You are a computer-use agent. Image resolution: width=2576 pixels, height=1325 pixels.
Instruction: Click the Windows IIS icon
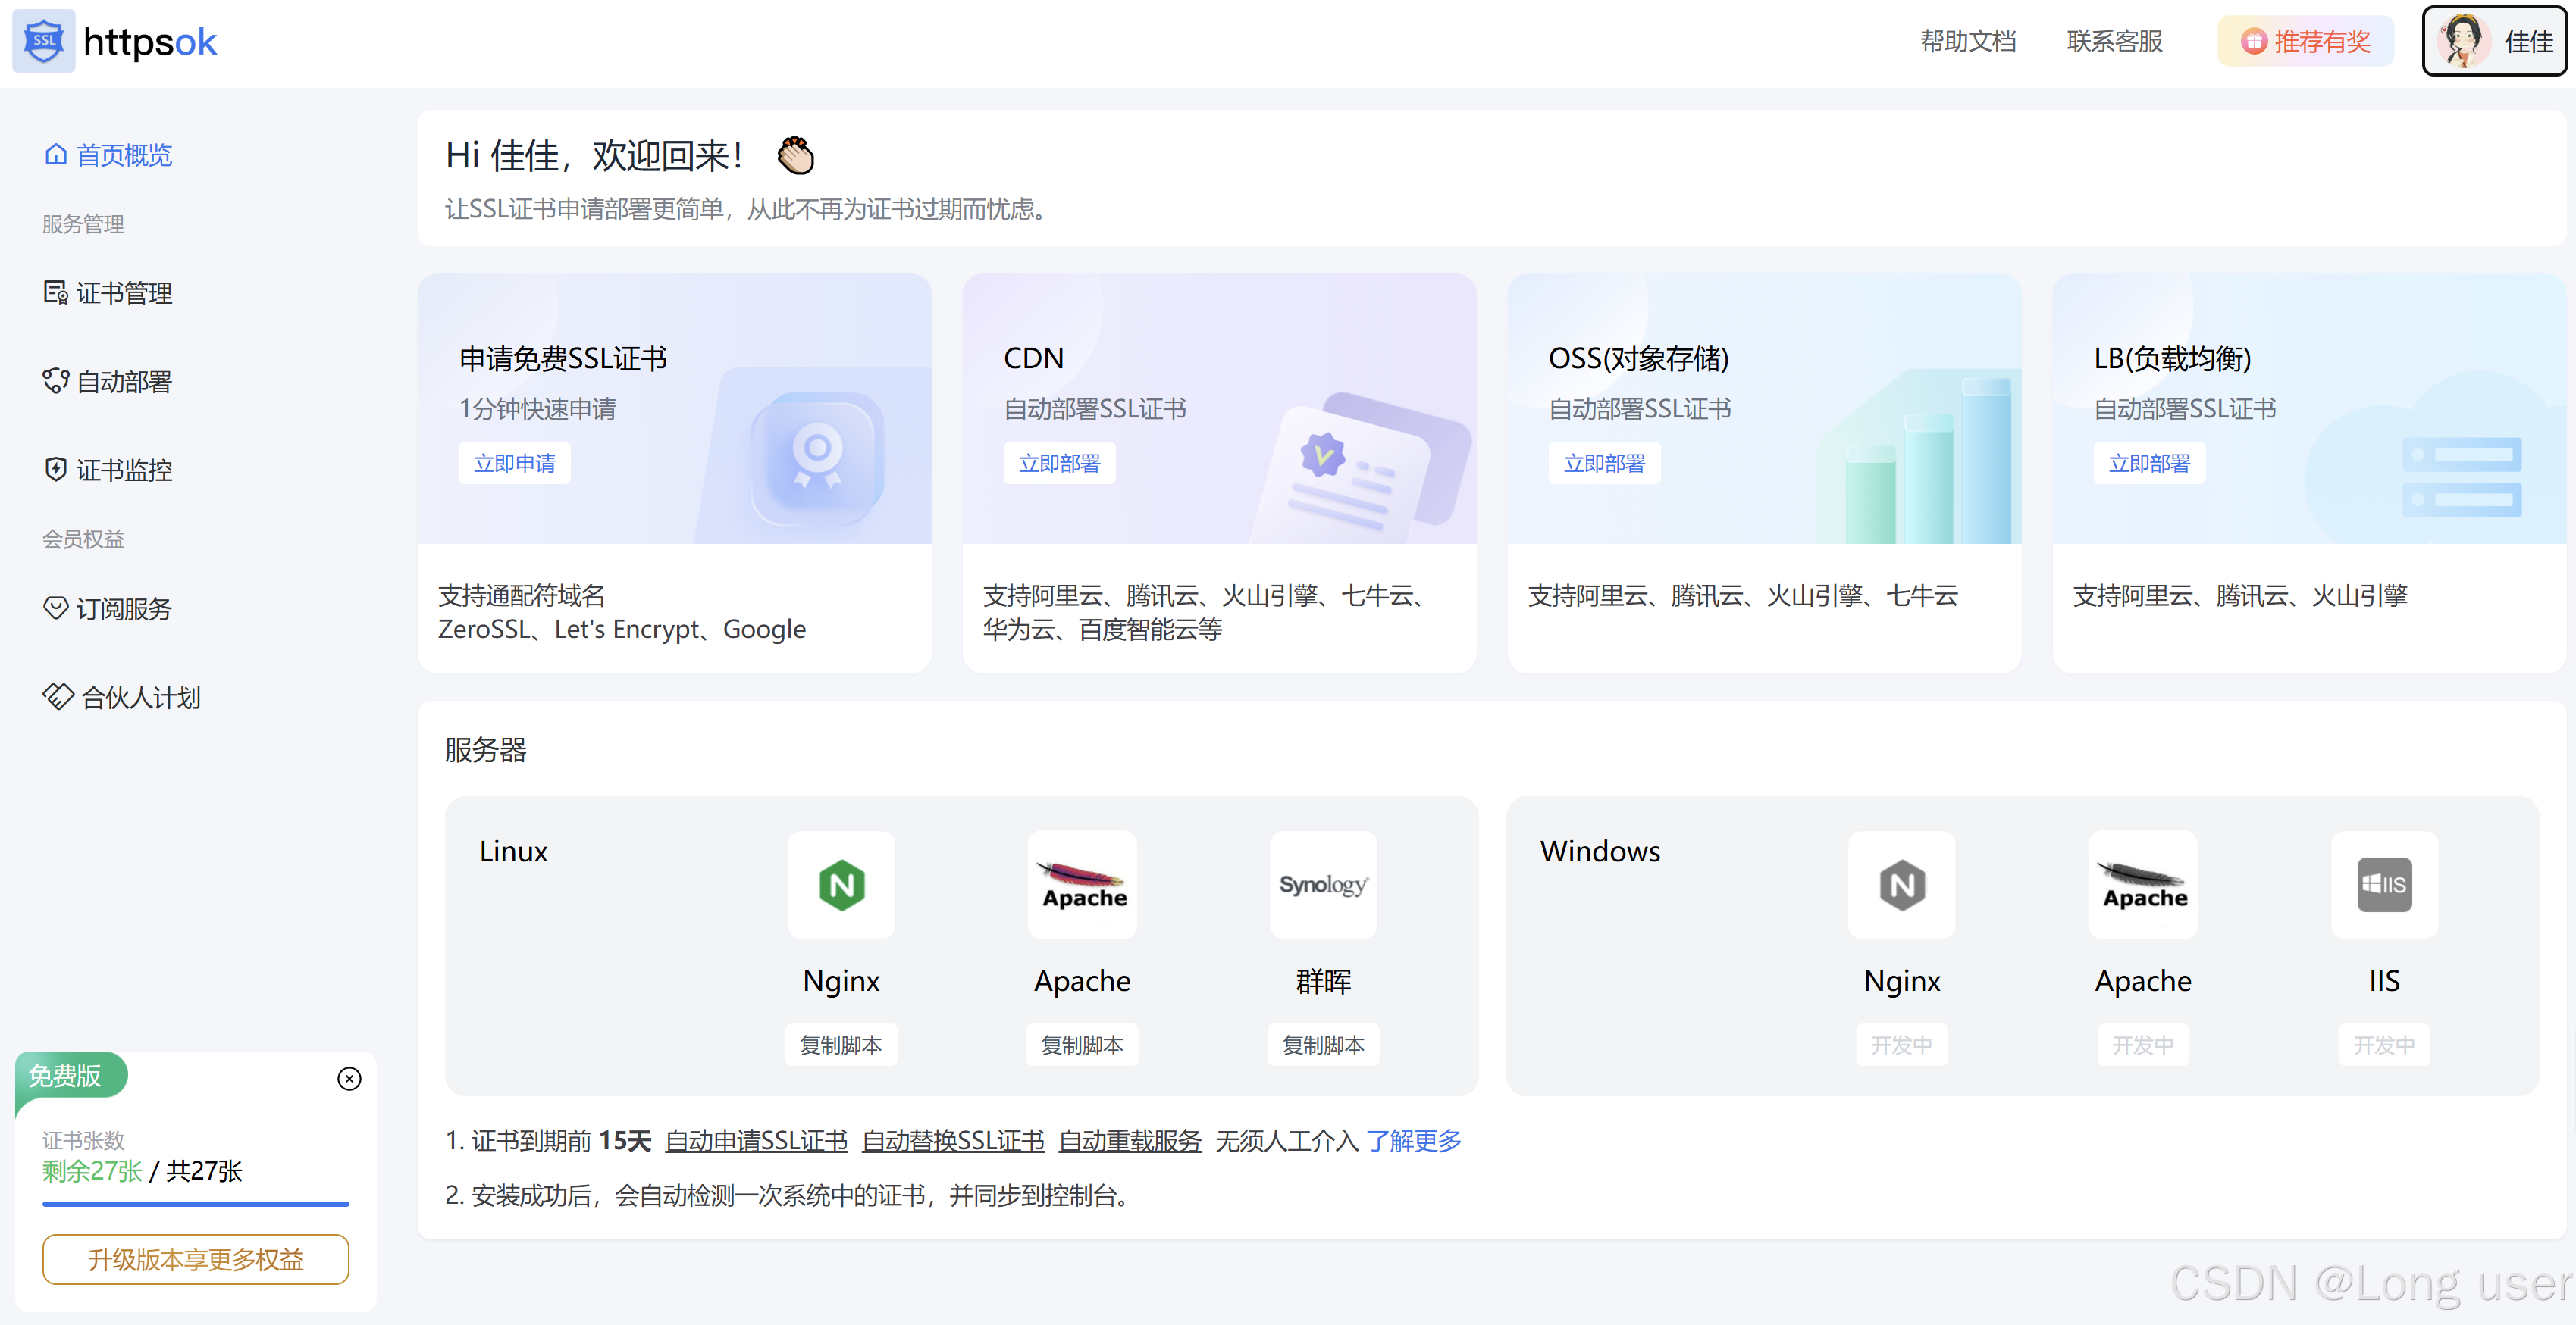(x=2384, y=884)
